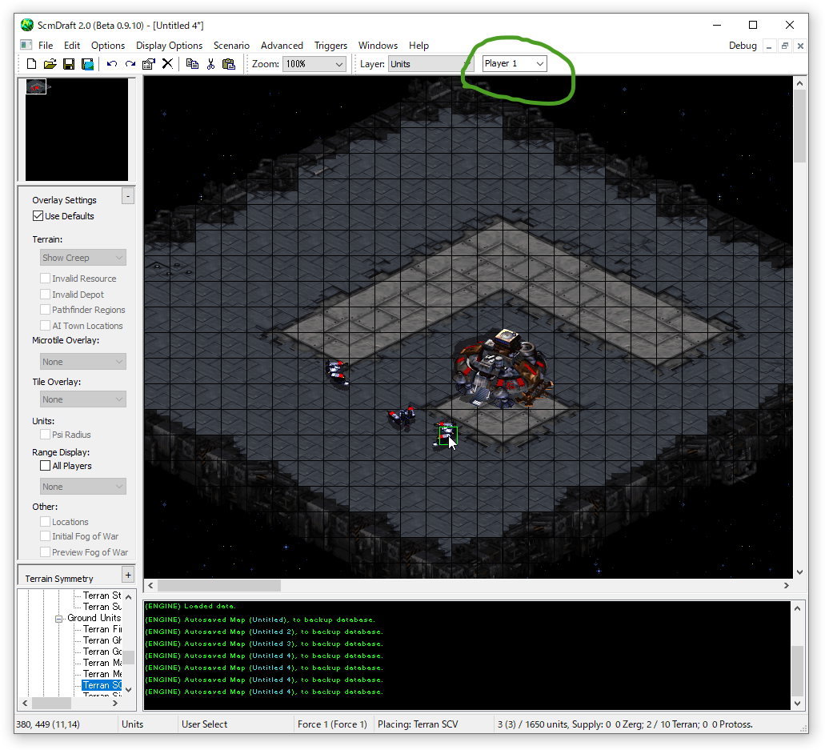Click the save map image icon
The width and height of the screenshot is (825, 750).
pyautogui.click(x=87, y=64)
